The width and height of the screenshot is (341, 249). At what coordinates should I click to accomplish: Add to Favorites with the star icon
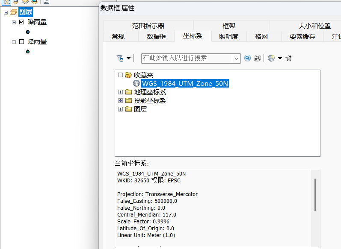[289, 58]
